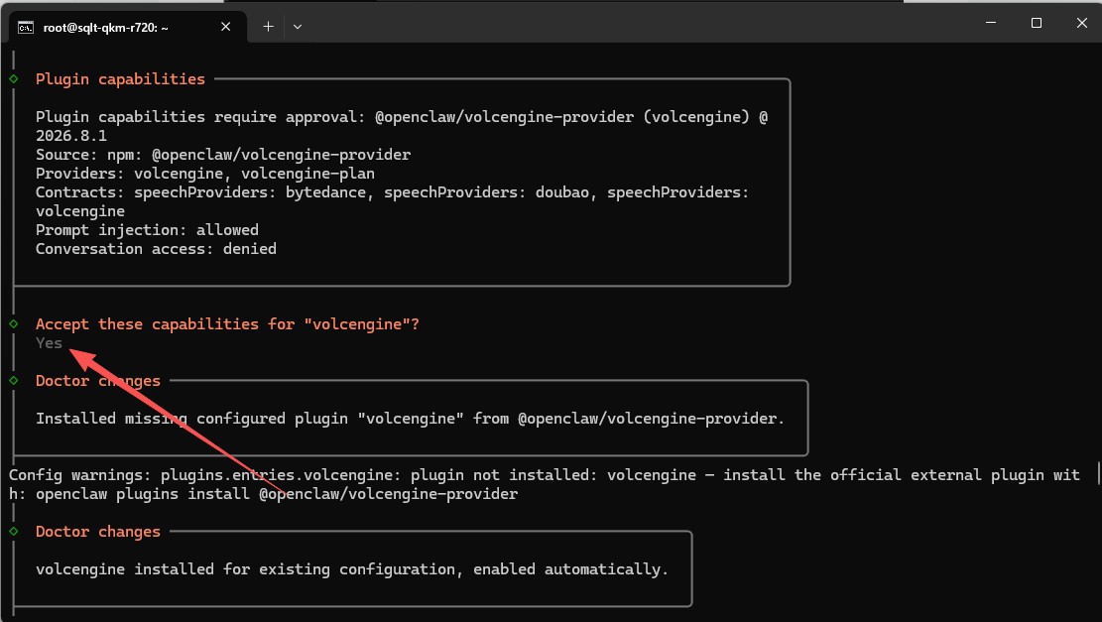This screenshot has width=1102, height=622.
Task: Minimize the terminal window
Action: (991, 23)
